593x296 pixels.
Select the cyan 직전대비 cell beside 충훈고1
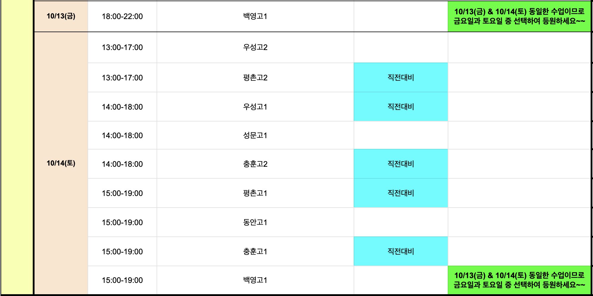pyautogui.click(x=401, y=252)
